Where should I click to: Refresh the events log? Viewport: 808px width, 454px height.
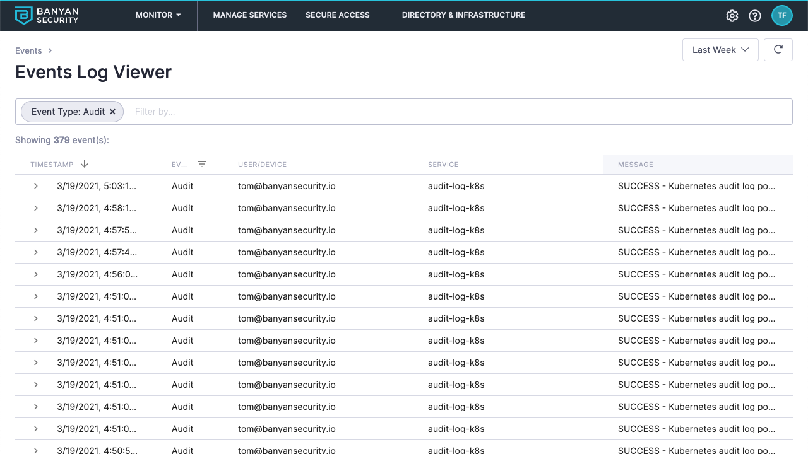coord(778,50)
